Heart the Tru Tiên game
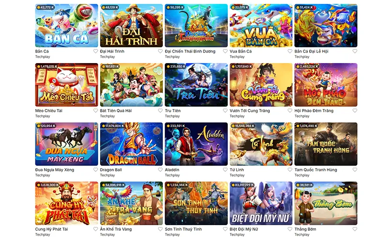This screenshot has height=239, width=383. pyautogui.click(x=225, y=110)
